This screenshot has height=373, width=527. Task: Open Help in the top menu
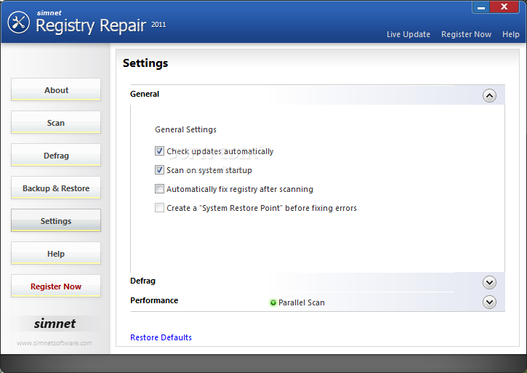[x=510, y=34]
